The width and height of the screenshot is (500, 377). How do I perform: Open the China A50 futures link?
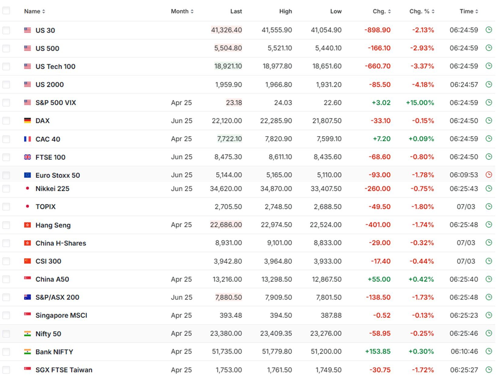[52, 279]
